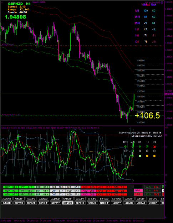Click the green GBP 91.4 strength cell
Viewport: 173px width, 223px height.
point(11,187)
